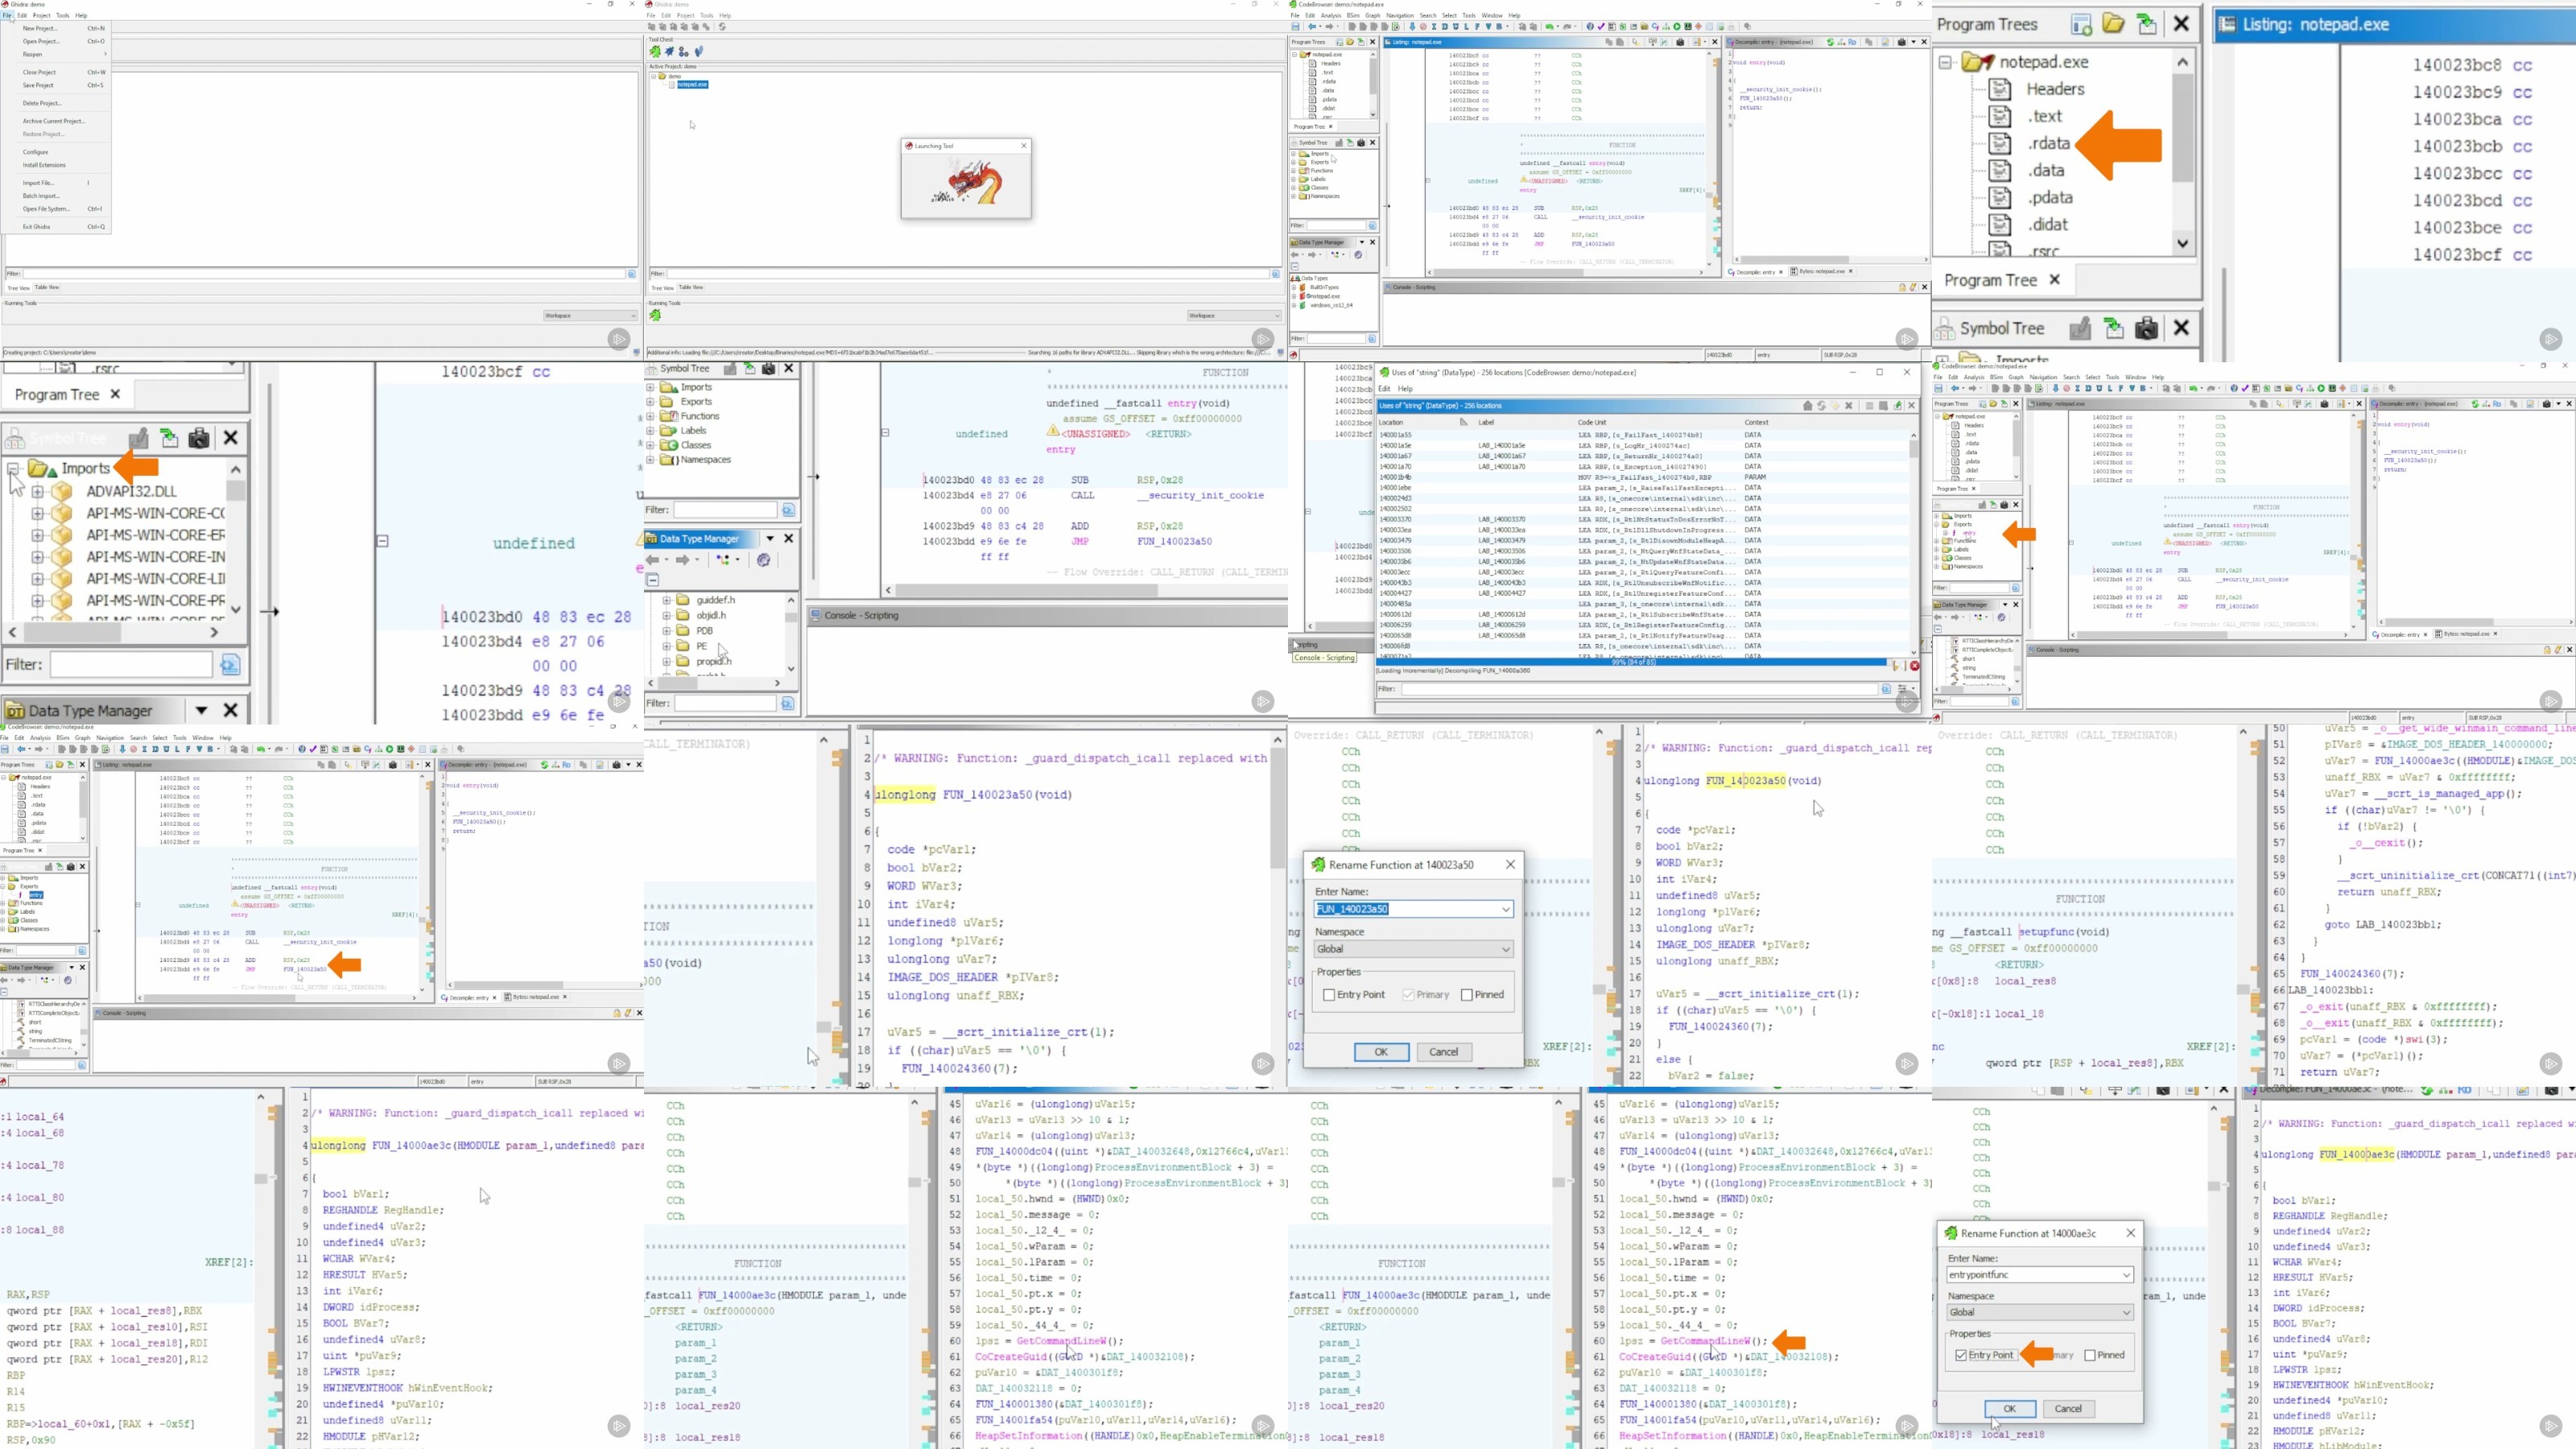Select the enlarged .rdata fragment icon beside the orange arrow
Screen dimensions: 2576x1449
tap(2000, 143)
